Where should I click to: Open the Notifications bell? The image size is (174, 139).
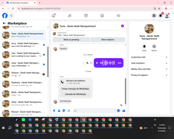point(160,16)
